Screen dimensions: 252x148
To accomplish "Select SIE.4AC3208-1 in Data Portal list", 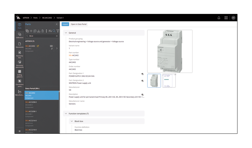I will pos(42,114).
